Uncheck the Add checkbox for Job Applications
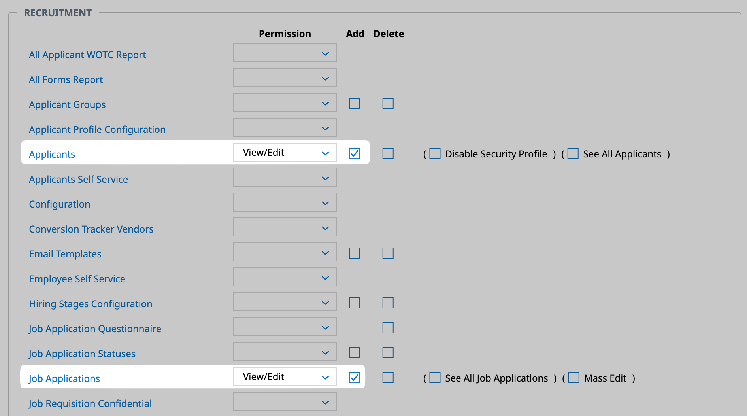 point(355,378)
